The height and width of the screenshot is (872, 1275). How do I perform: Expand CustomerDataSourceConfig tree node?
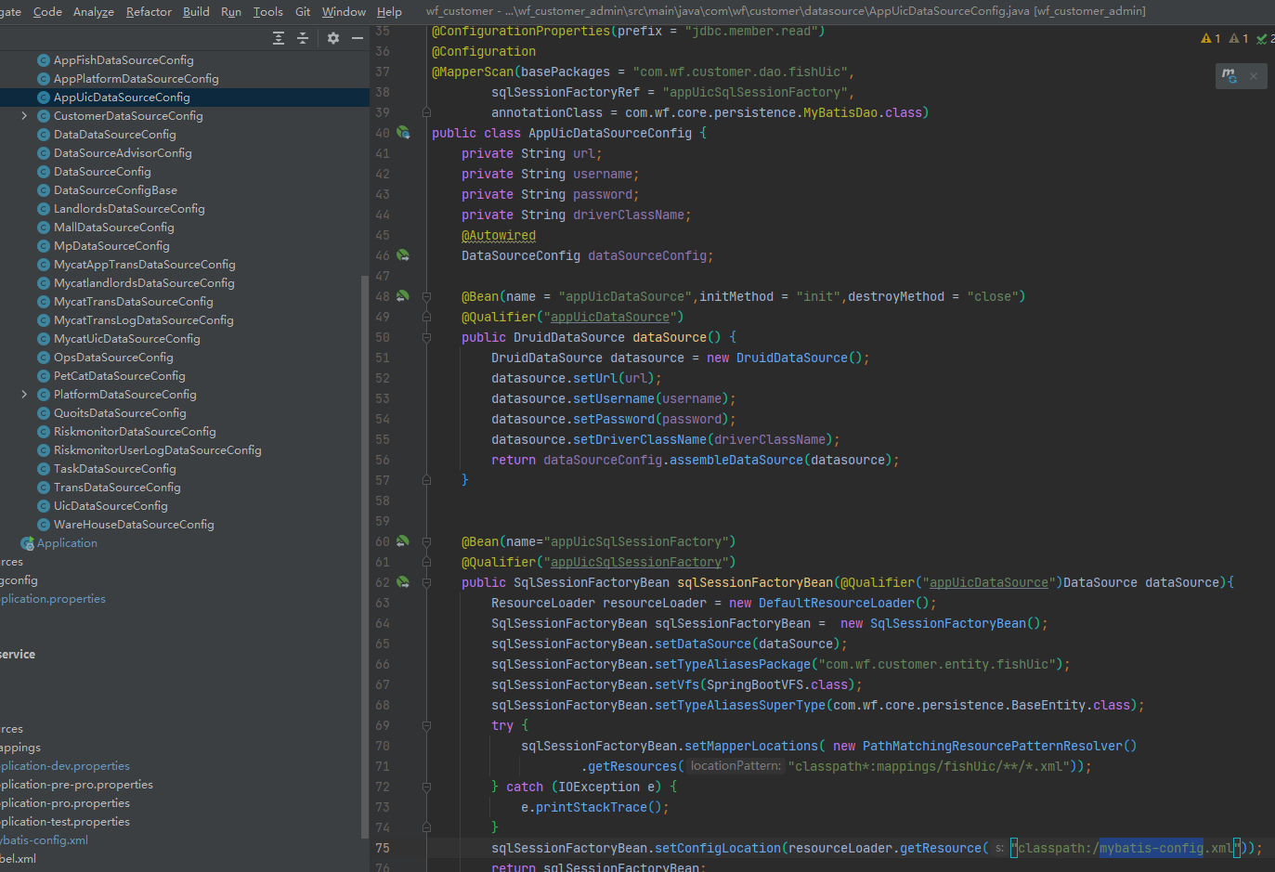point(24,116)
